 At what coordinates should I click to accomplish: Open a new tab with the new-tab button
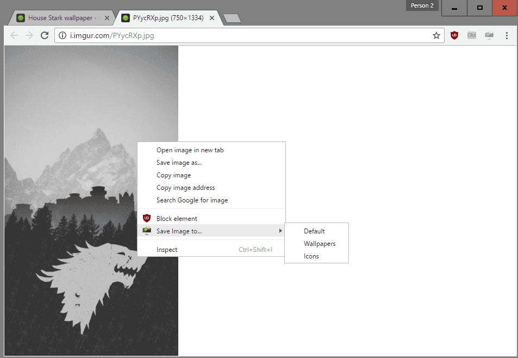[232, 18]
